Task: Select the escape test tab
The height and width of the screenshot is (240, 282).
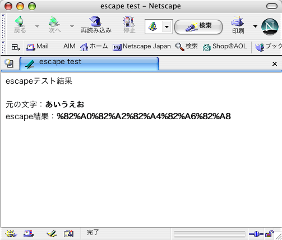Action: tap(89, 64)
